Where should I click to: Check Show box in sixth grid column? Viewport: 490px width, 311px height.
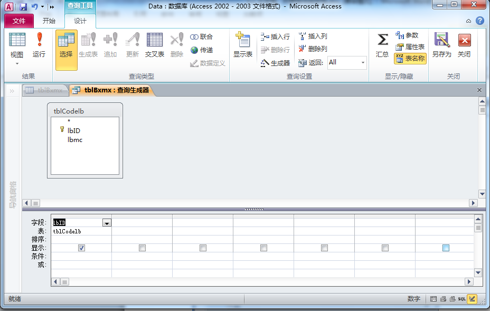click(385, 248)
